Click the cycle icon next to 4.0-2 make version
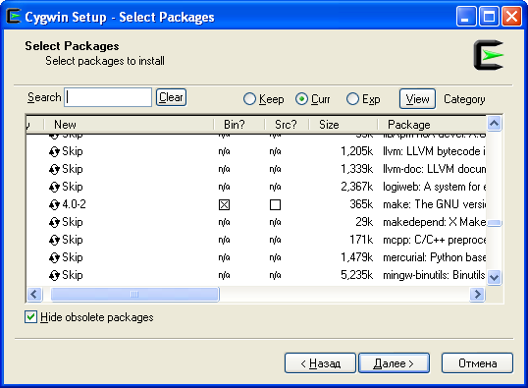This screenshot has width=528, height=388. point(54,204)
